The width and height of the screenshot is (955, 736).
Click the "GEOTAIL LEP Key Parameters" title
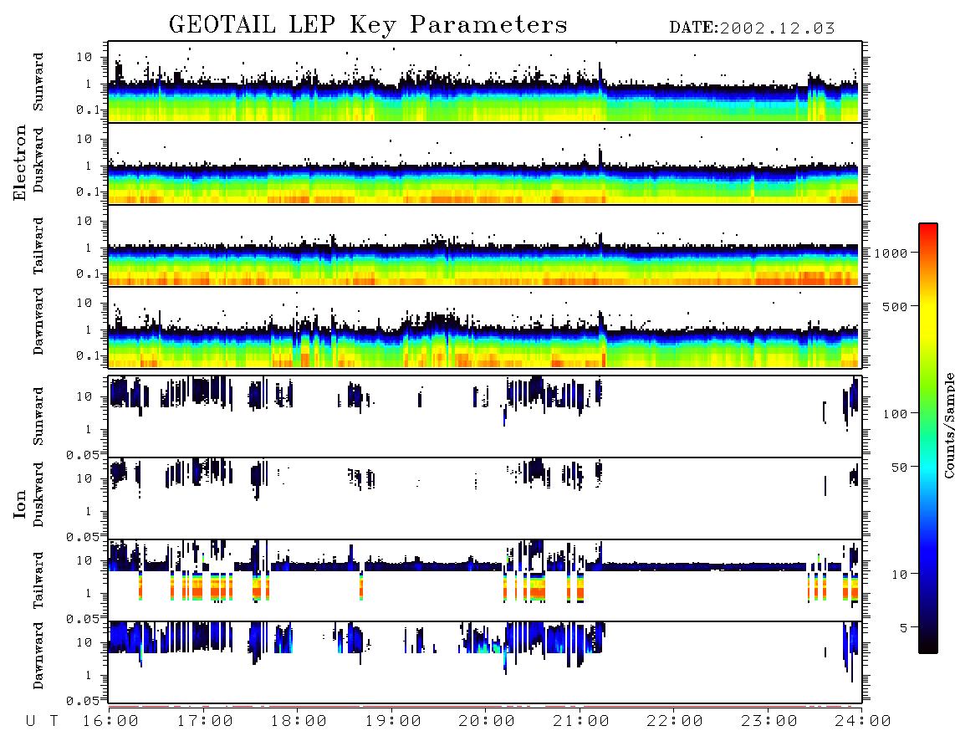pyautogui.click(x=368, y=25)
